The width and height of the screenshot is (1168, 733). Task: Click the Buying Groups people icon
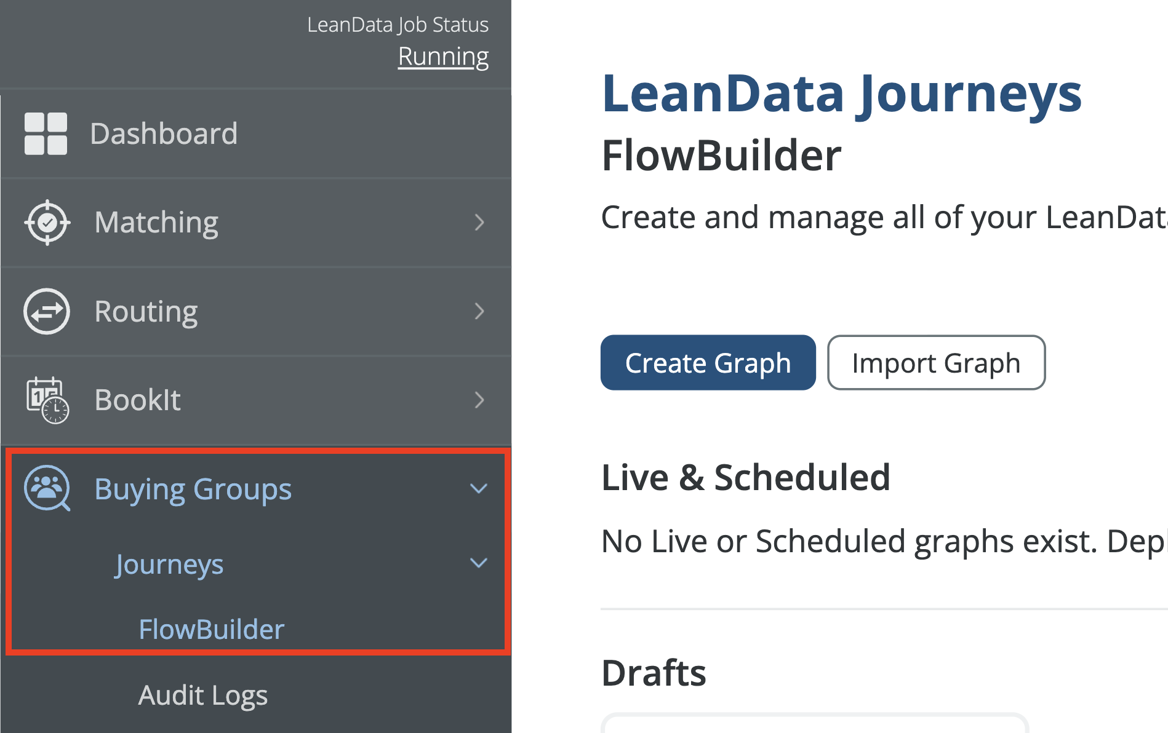[47, 489]
